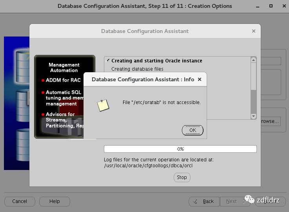The image size is (289, 212).
Task: Click the progress list scrollbar thumb
Action: click(253, 77)
